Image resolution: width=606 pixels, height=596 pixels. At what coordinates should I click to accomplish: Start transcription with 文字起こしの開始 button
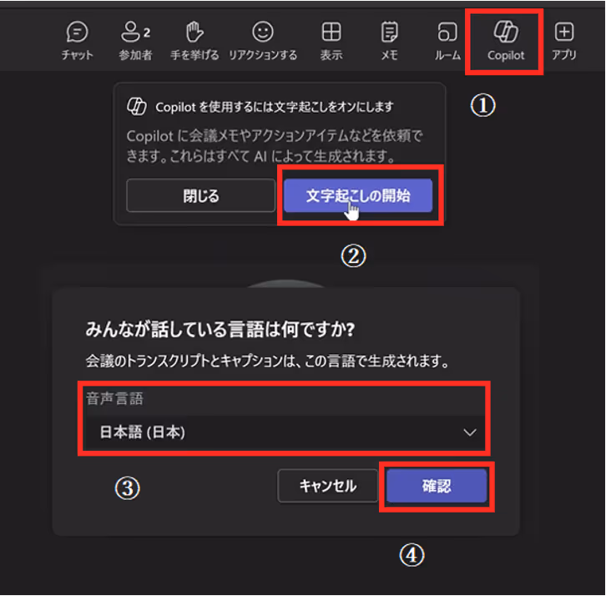[358, 195]
